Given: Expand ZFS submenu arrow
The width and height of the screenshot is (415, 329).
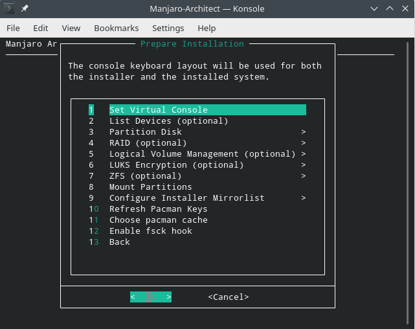Looking at the screenshot, I should pos(303,176).
